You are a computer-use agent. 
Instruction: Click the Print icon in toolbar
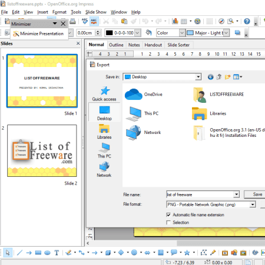[72, 21]
